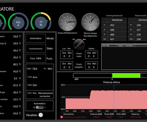Select the Acqua Refrigerazione temperature dial

coord(67,22)
